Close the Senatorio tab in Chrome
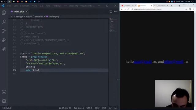The width and height of the screenshot is (196, 110). click(151, 6)
